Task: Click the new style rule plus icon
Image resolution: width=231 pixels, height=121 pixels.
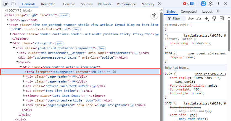Action: tap(207, 18)
